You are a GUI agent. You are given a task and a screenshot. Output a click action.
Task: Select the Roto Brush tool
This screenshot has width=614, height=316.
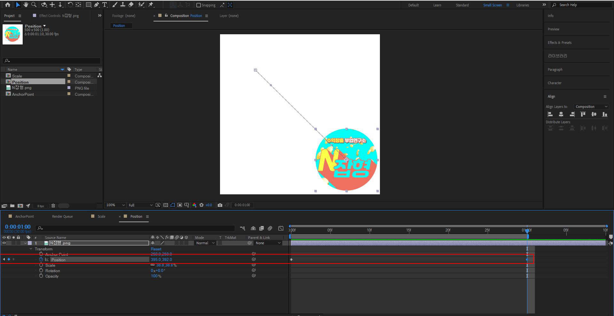coord(141,5)
